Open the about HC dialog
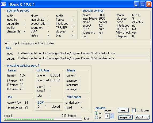The image size is (153, 123). click(142, 117)
